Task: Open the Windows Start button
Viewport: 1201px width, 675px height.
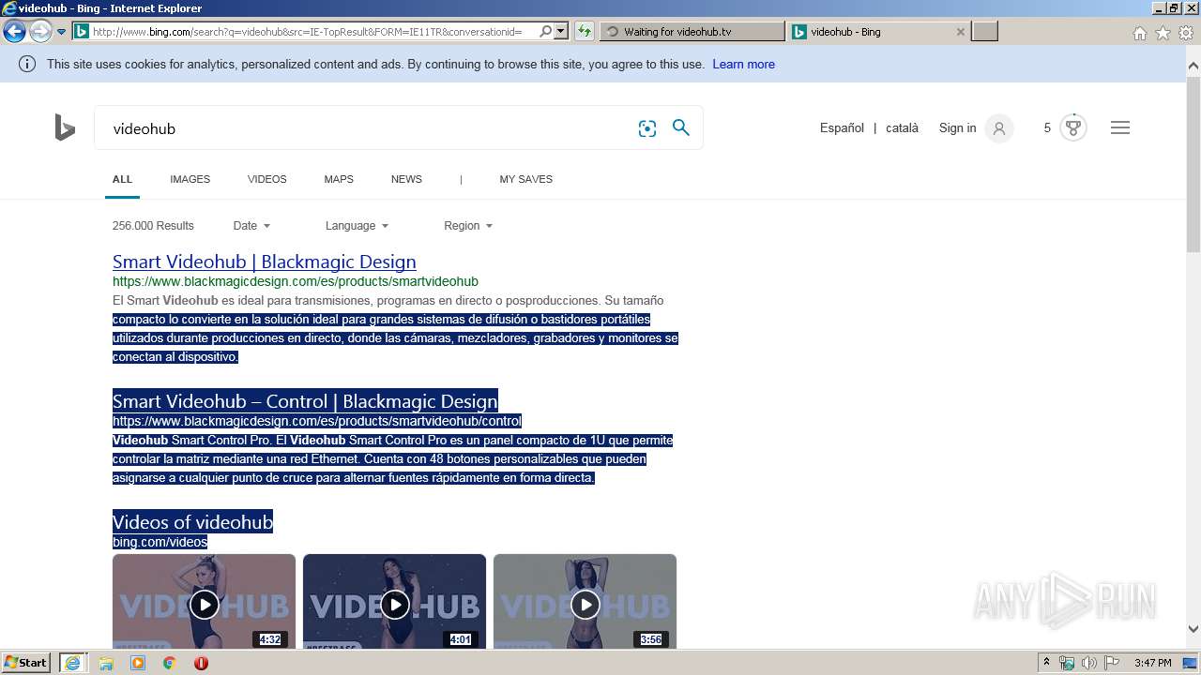Action: click(x=26, y=663)
